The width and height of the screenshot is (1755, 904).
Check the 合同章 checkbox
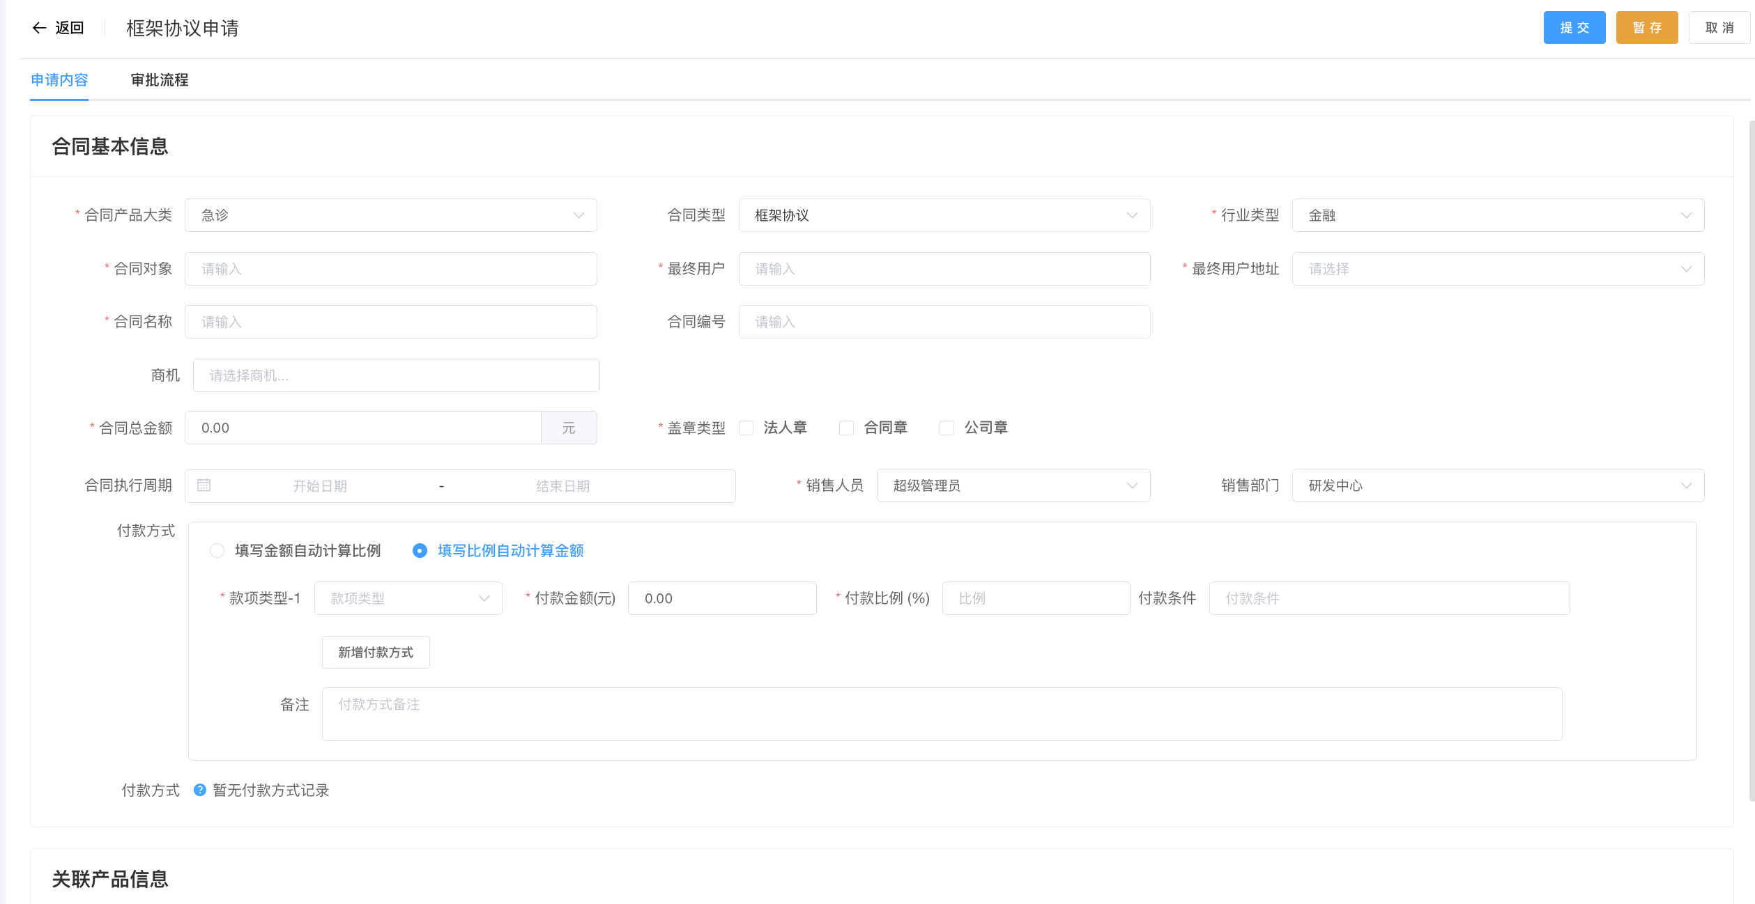click(846, 428)
